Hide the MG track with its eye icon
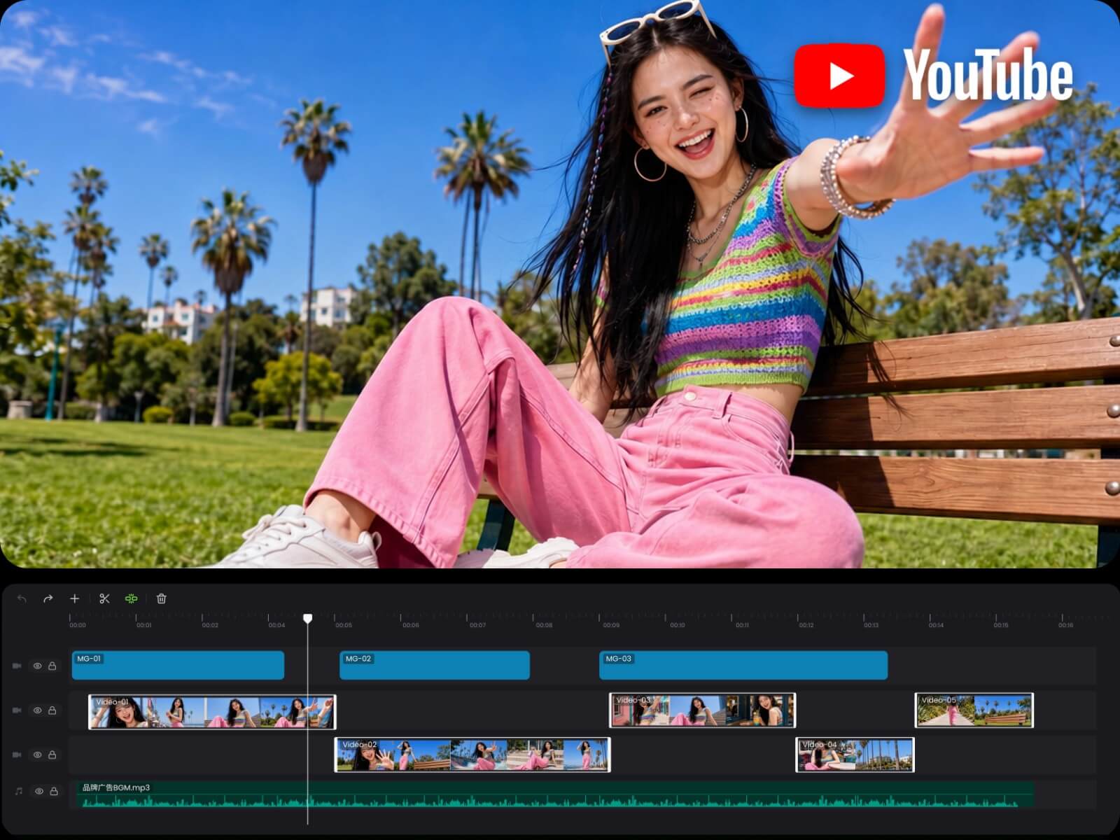 pos(37,666)
